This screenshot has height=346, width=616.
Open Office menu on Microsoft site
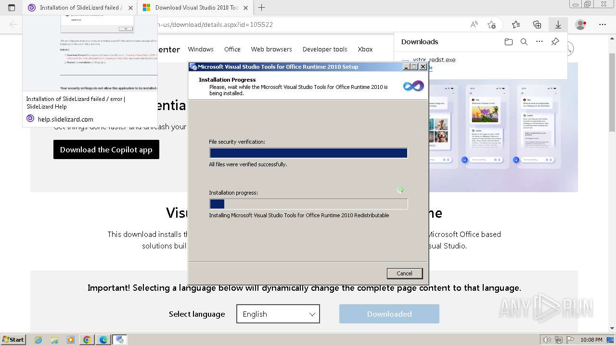(232, 49)
